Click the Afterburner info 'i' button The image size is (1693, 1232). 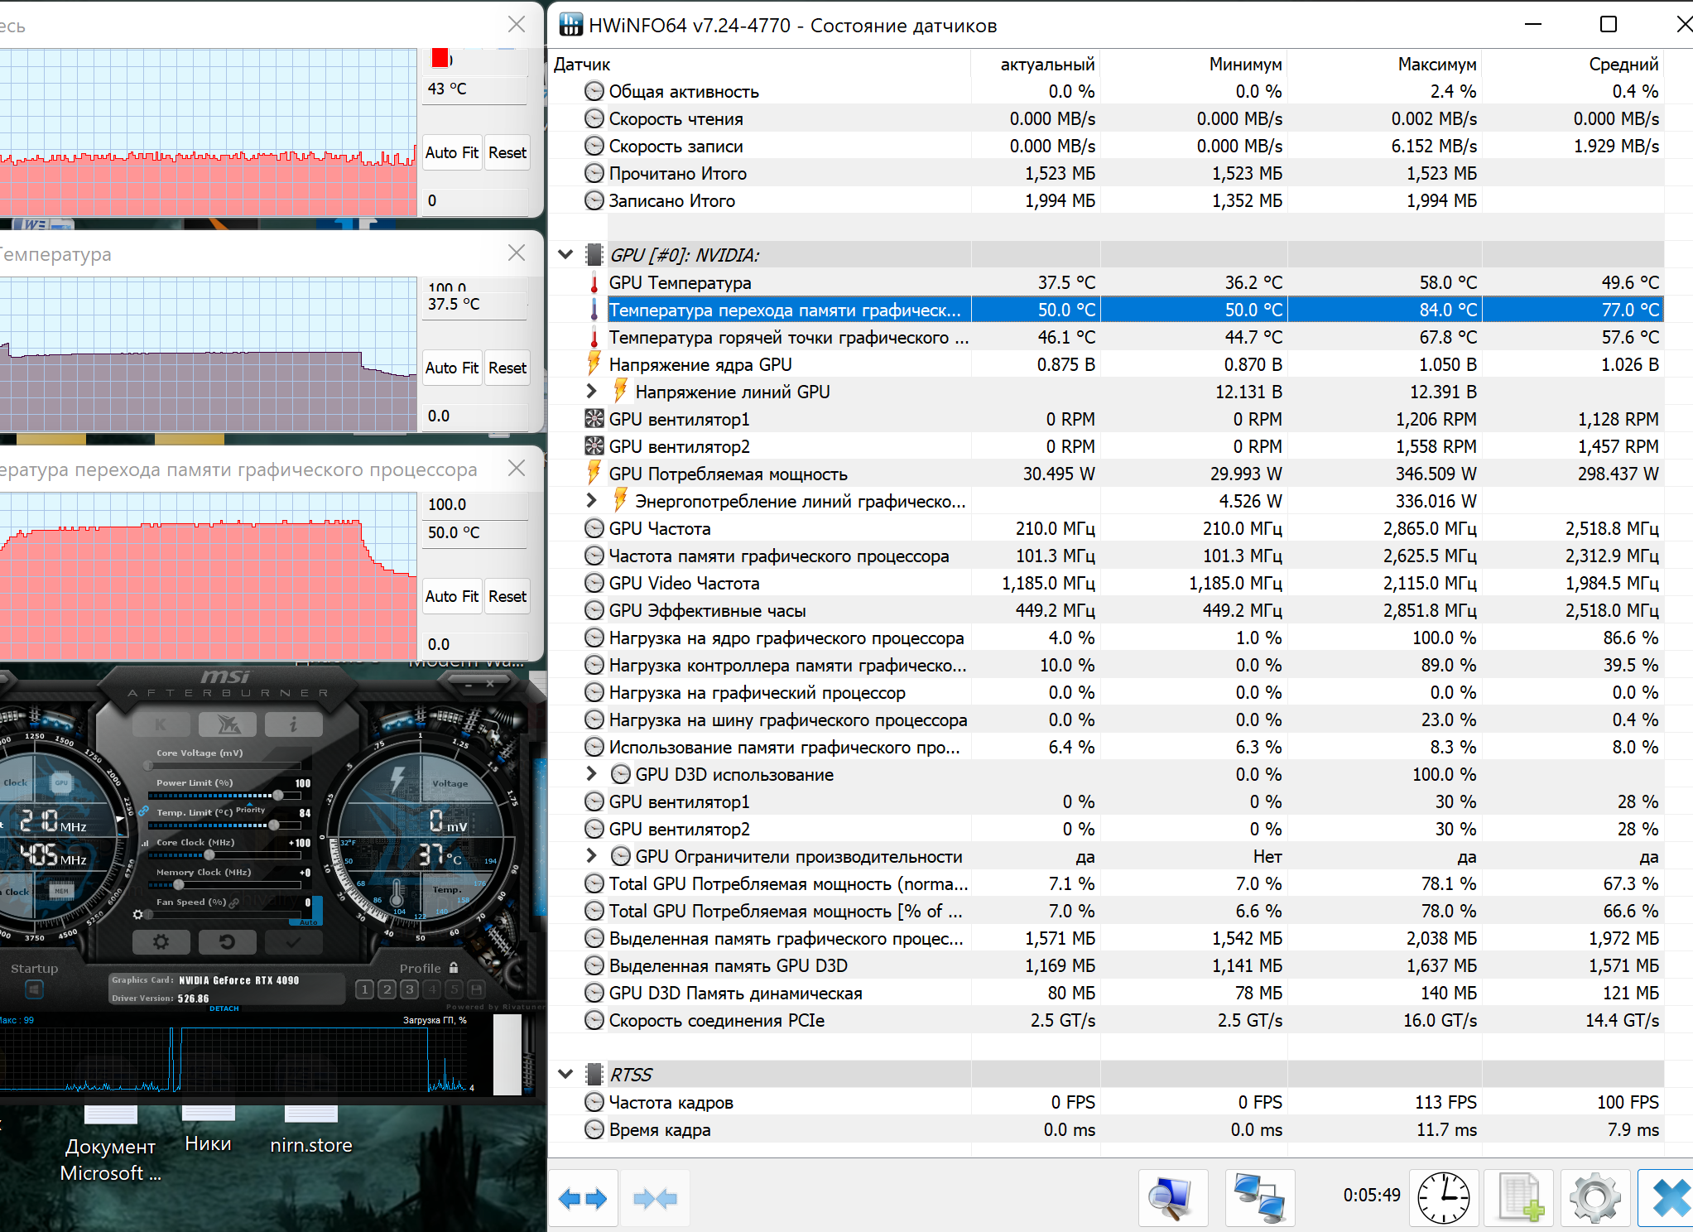click(293, 724)
